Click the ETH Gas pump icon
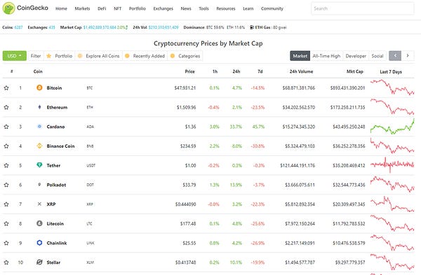 [252, 27]
